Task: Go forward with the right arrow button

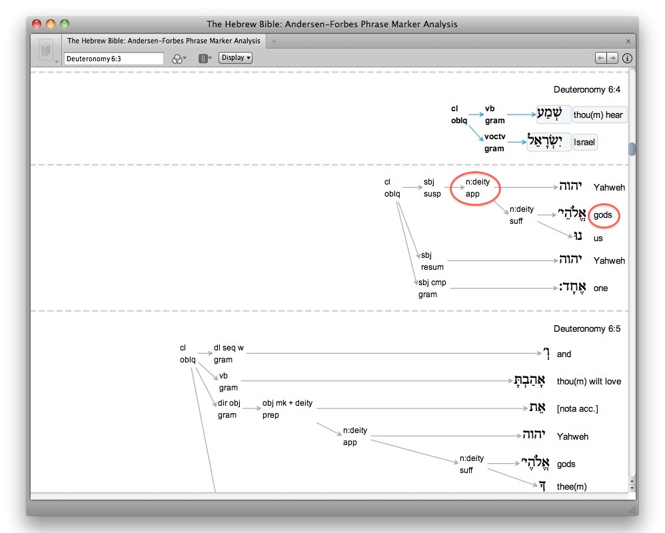Action: [x=612, y=59]
